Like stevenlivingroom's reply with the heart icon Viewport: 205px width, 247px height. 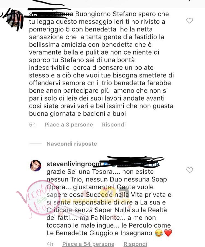pyautogui.click(x=190, y=170)
